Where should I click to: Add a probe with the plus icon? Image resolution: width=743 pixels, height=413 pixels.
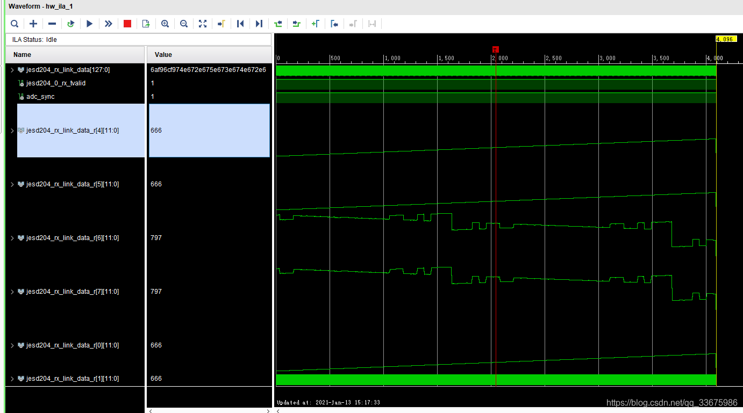(x=33, y=24)
